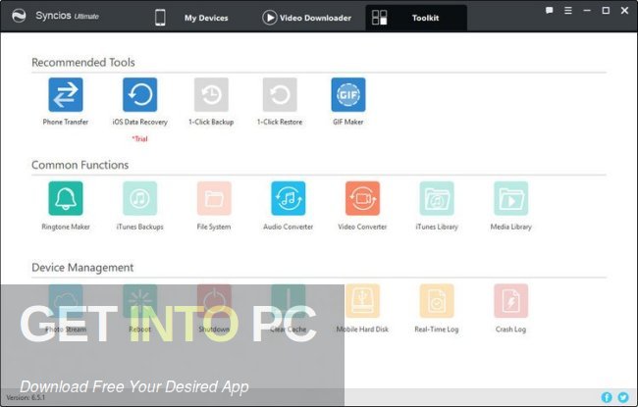Click the 1-Click Backup icon
Image resolution: width=638 pixels, height=407 pixels.
(211, 95)
